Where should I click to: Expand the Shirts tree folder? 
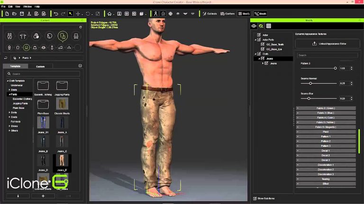tap(9, 90)
